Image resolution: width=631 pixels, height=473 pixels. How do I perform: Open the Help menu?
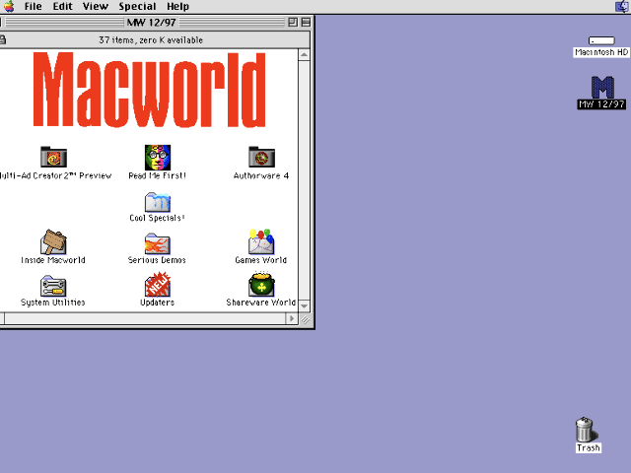pos(177,7)
